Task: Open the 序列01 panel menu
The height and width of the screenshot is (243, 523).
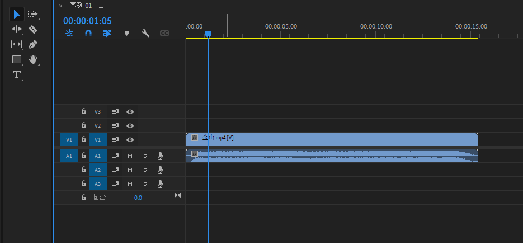Action: click(101, 6)
